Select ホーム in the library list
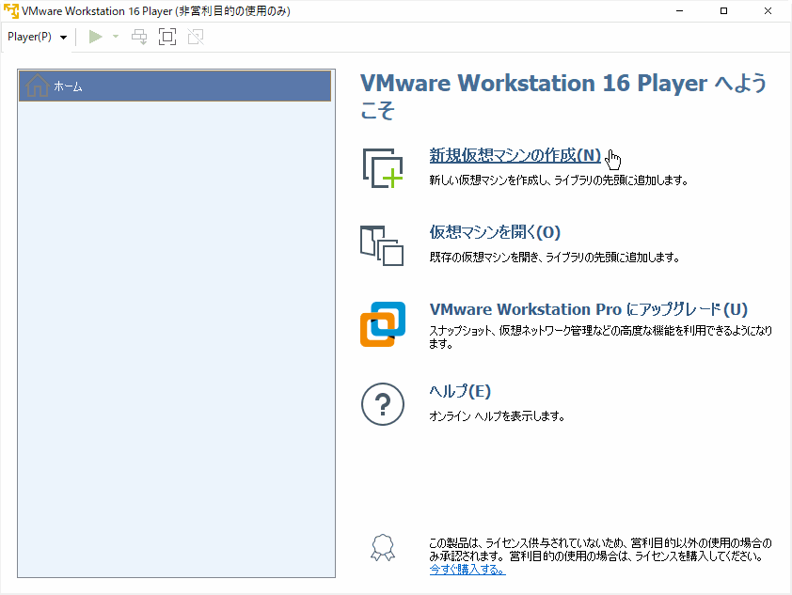Screen dimensions: 792x595 point(75,85)
